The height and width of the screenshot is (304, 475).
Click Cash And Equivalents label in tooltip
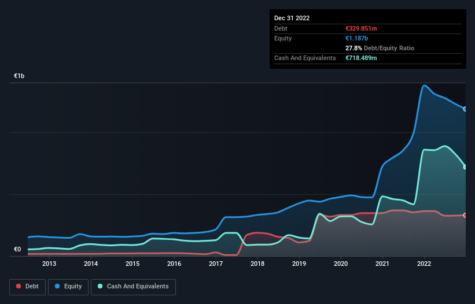click(x=305, y=58)
